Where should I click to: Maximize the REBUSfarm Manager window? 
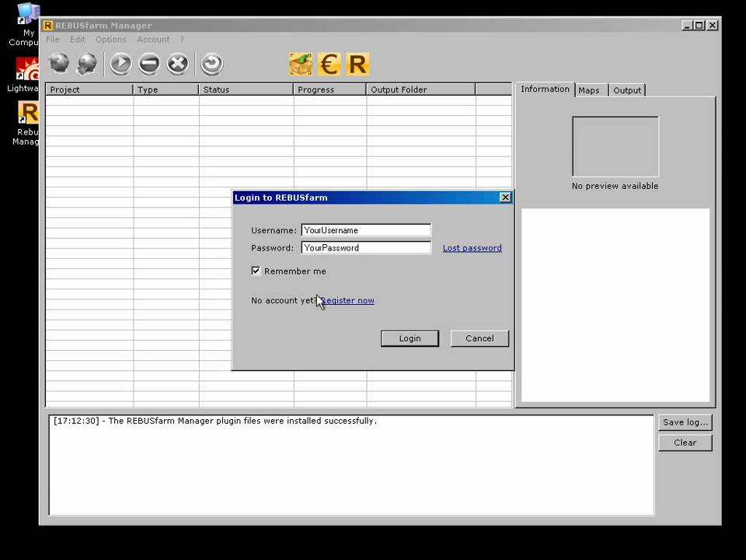[699, 25]
